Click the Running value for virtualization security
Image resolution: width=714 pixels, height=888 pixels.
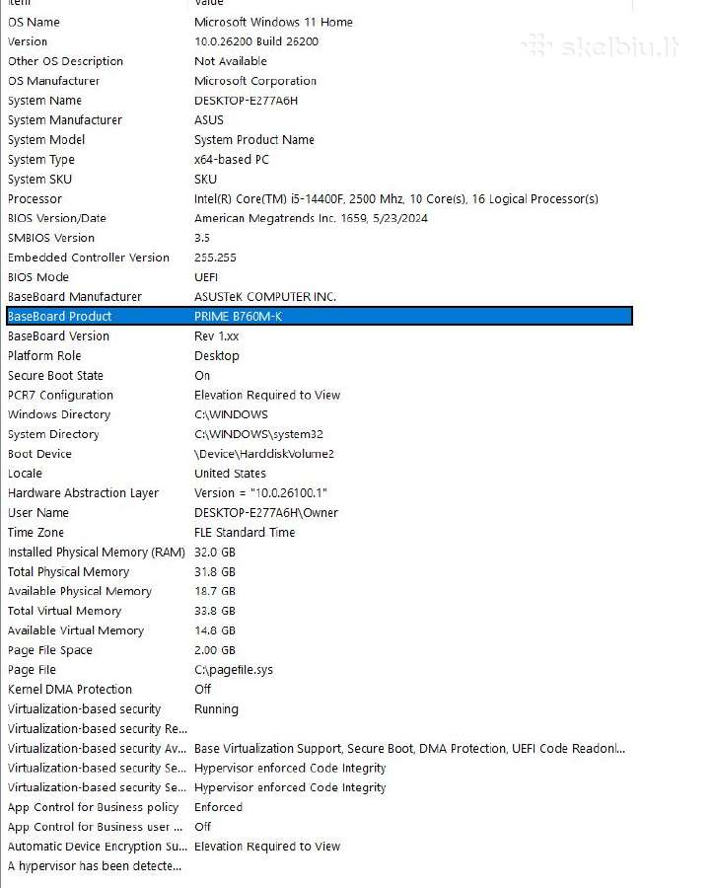click(x=216, y=709)
